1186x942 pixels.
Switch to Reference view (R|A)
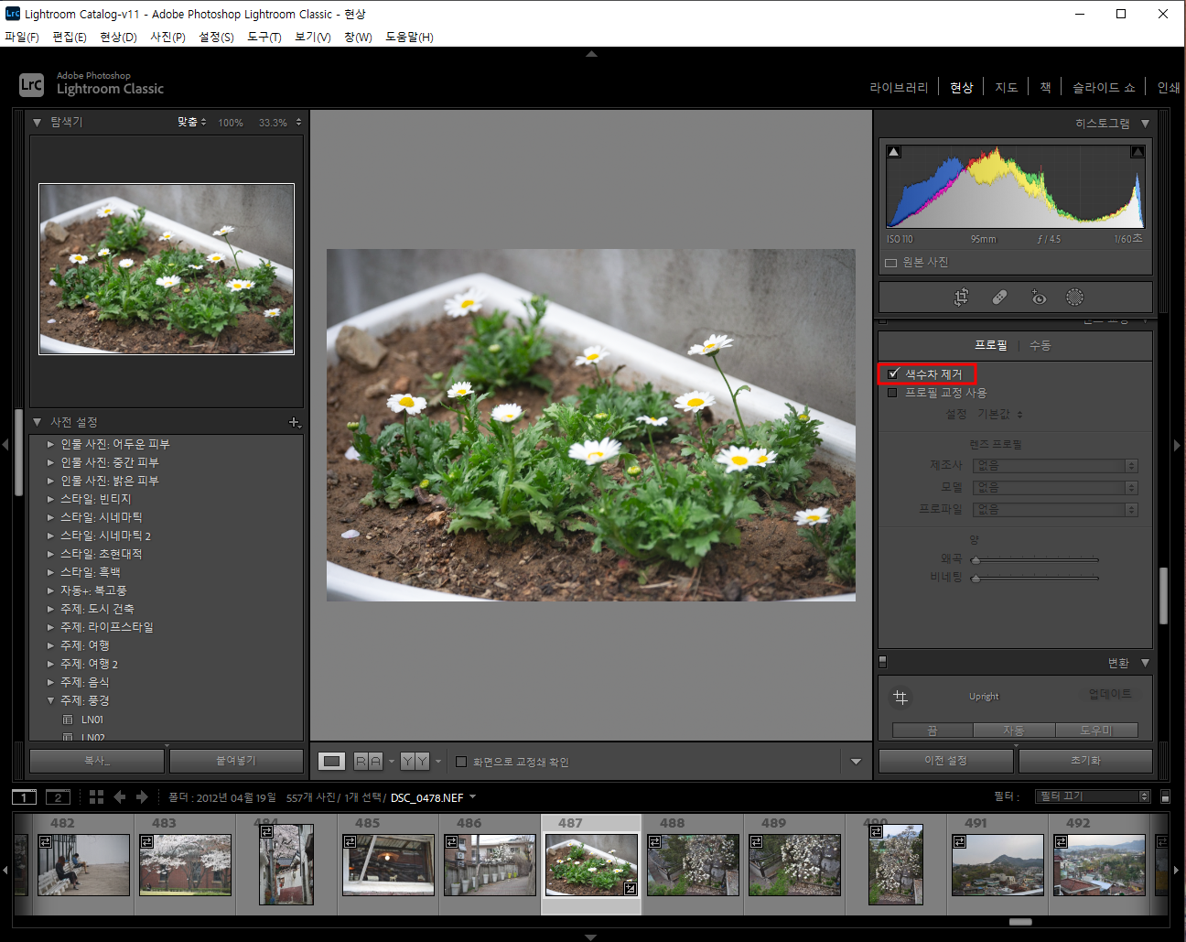point(368,761)
